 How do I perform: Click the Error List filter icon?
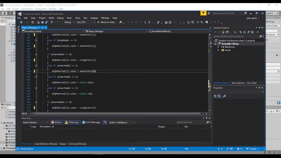[105, 122]
